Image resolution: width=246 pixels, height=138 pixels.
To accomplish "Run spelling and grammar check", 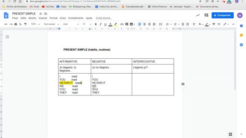I will (x=20, y=24).
